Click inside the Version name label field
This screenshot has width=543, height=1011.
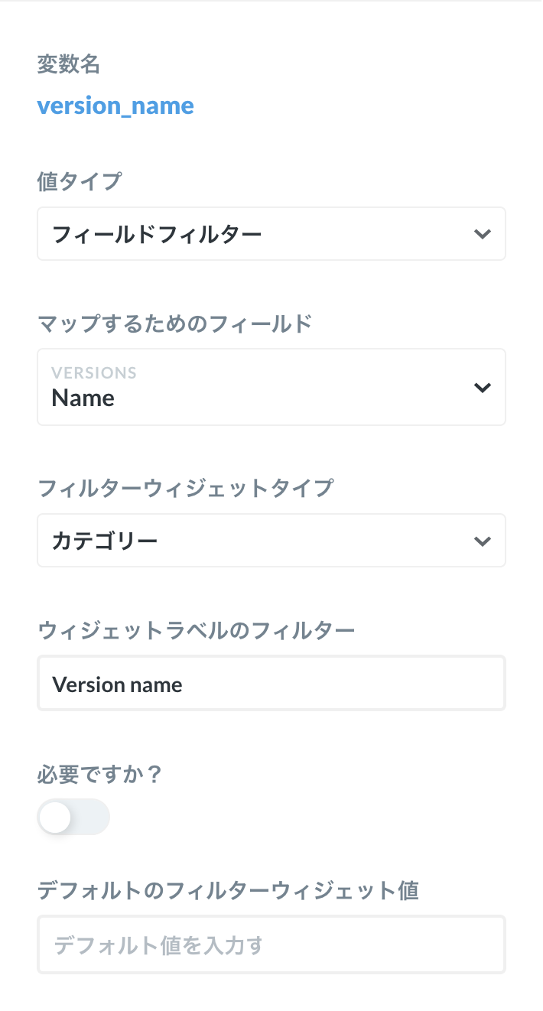(271, 683)
